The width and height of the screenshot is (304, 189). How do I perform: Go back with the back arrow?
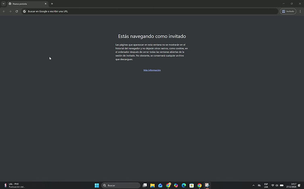(x=4, y=11)
